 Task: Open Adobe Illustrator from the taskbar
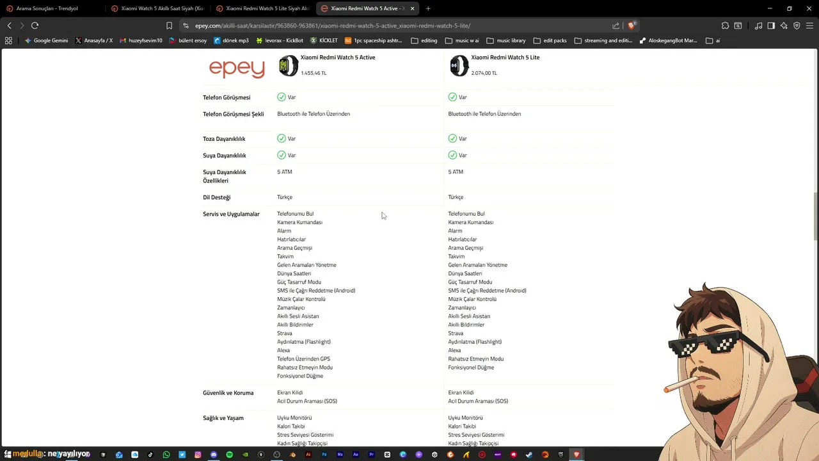[308, 455]
